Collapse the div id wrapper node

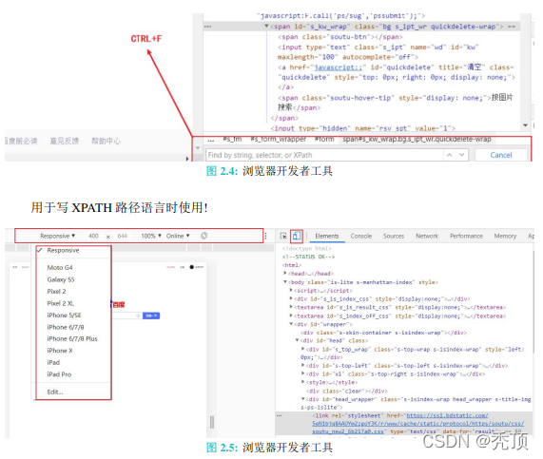point(291,324)
